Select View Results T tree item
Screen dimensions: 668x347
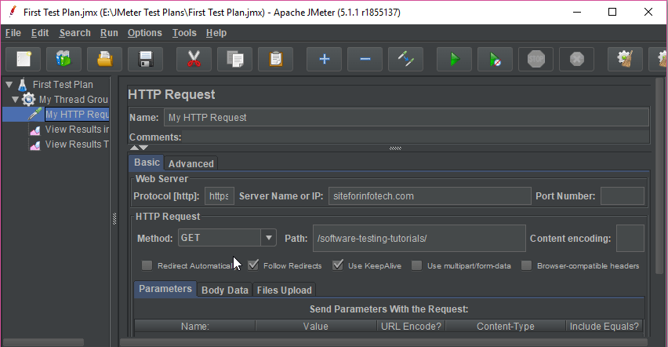[76, 144]
